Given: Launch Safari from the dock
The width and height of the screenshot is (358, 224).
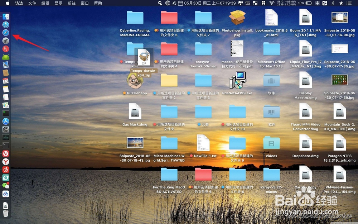Looking at the screenshot, I should point(6,33).
